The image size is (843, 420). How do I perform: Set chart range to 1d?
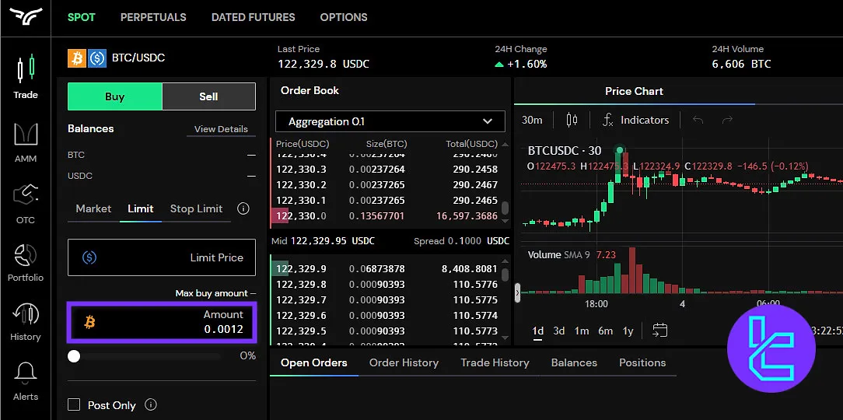[537, 331]
